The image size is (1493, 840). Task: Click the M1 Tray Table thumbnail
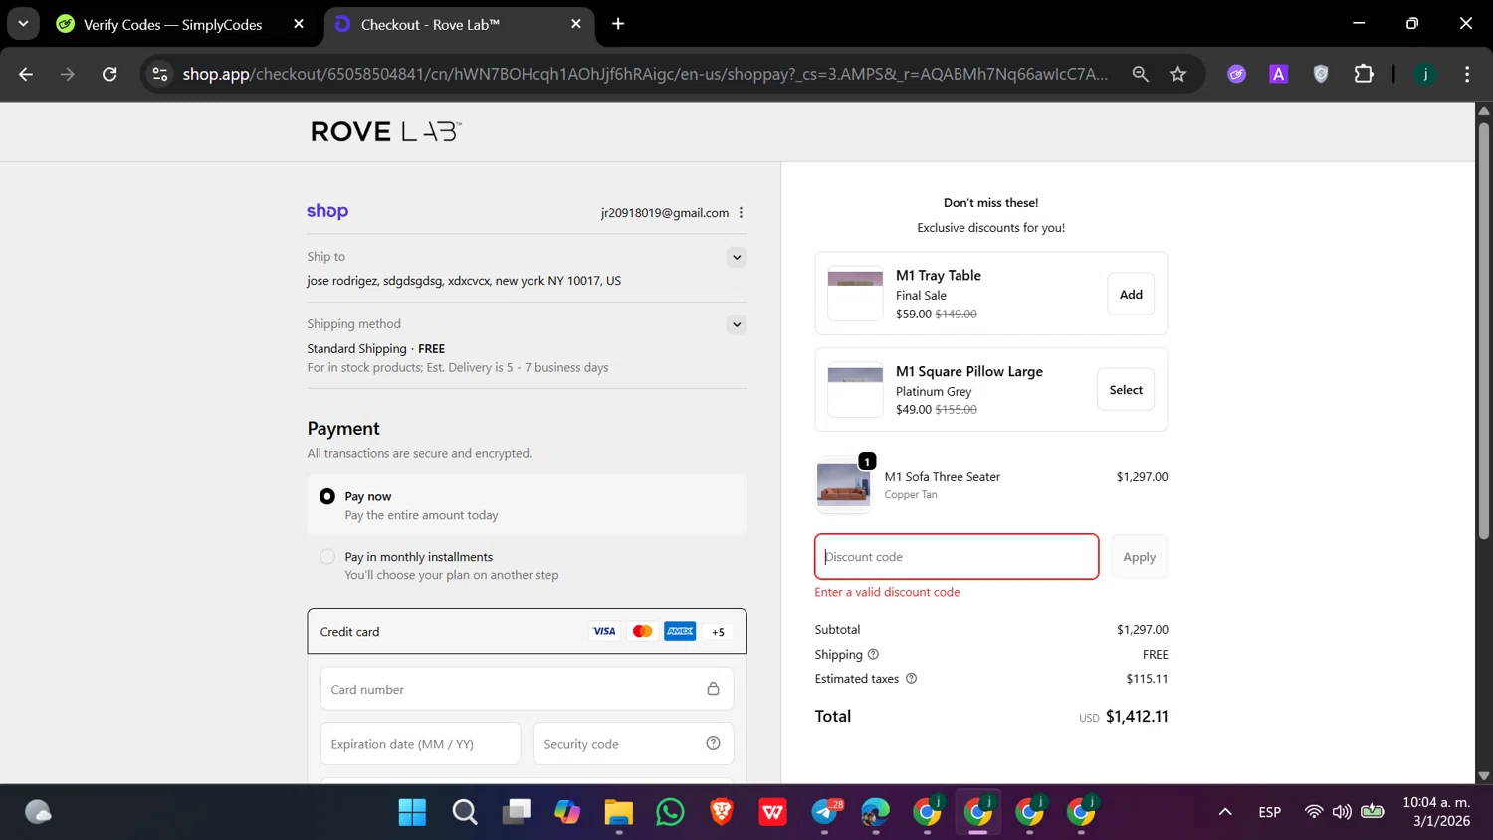855,294
